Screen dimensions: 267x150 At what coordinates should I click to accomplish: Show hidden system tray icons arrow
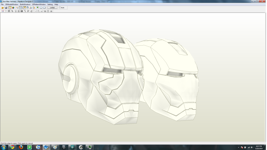[238, 147]
